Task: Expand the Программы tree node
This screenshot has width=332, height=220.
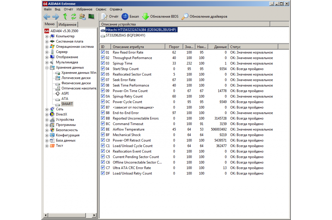Action: (47, 125)
